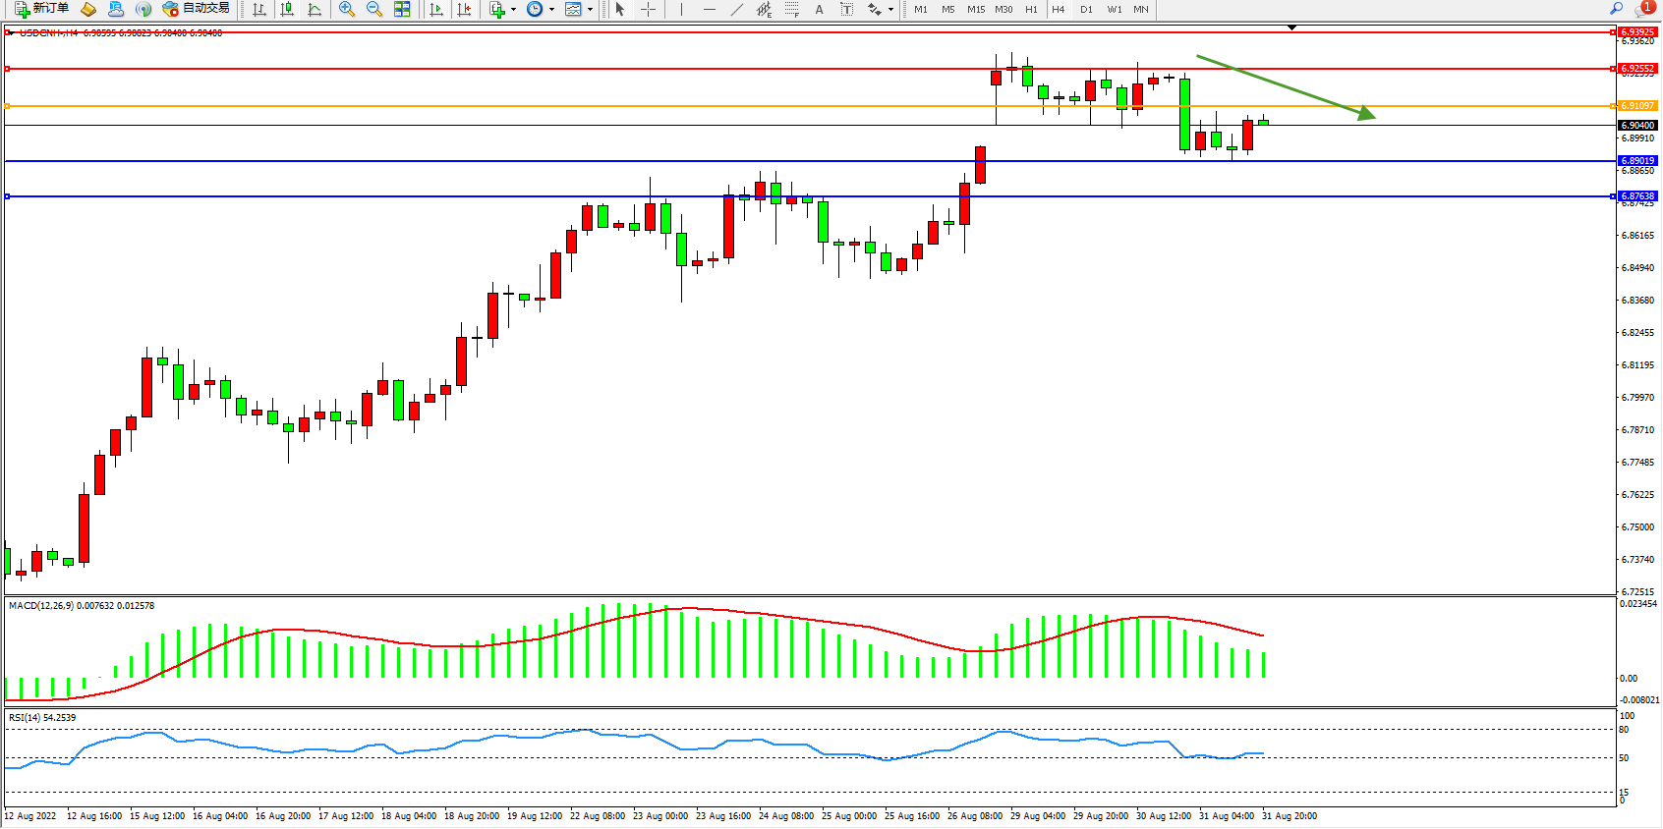Select the D1 timeframe tab
1663x829 pixels.
1086,9
